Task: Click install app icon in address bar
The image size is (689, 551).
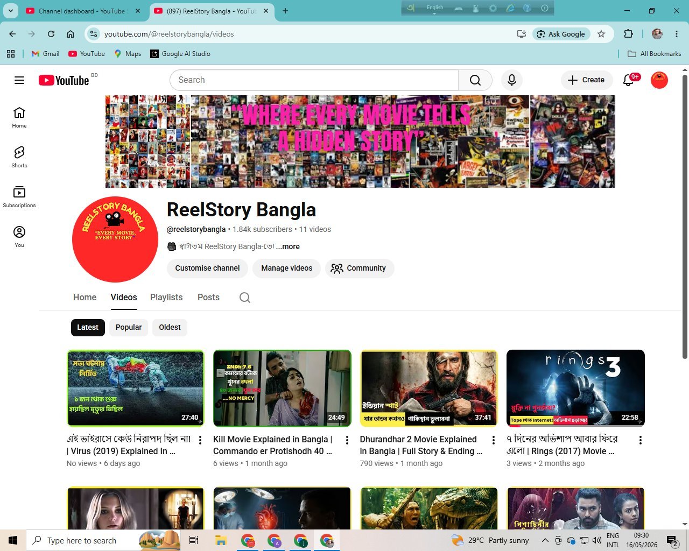Action: click(x=521, y=34)
